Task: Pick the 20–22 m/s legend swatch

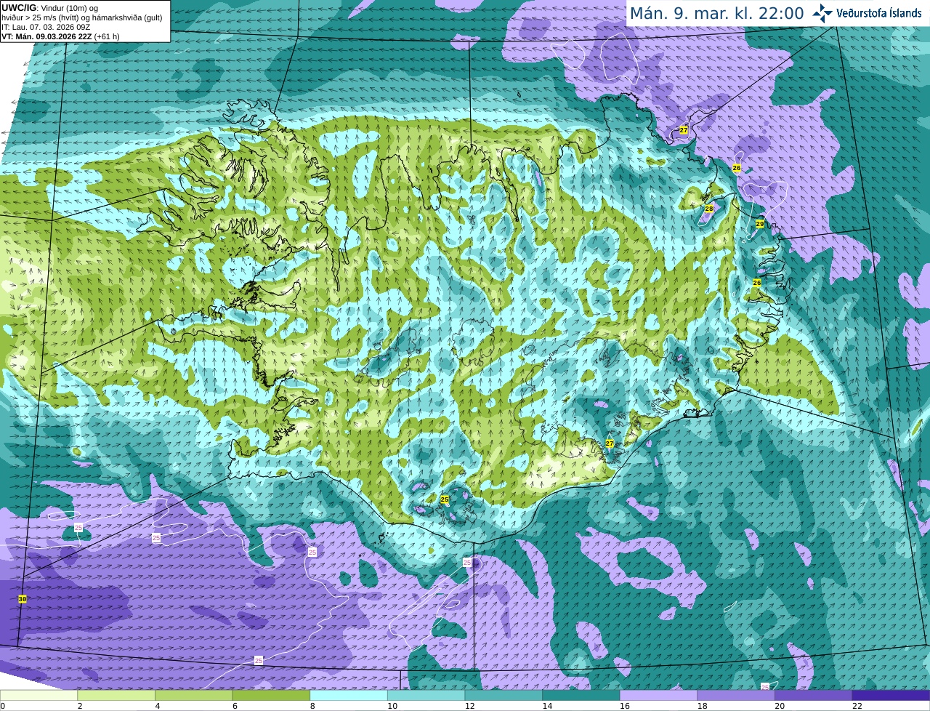Action: pyautogui.click(x=814, y=696)
